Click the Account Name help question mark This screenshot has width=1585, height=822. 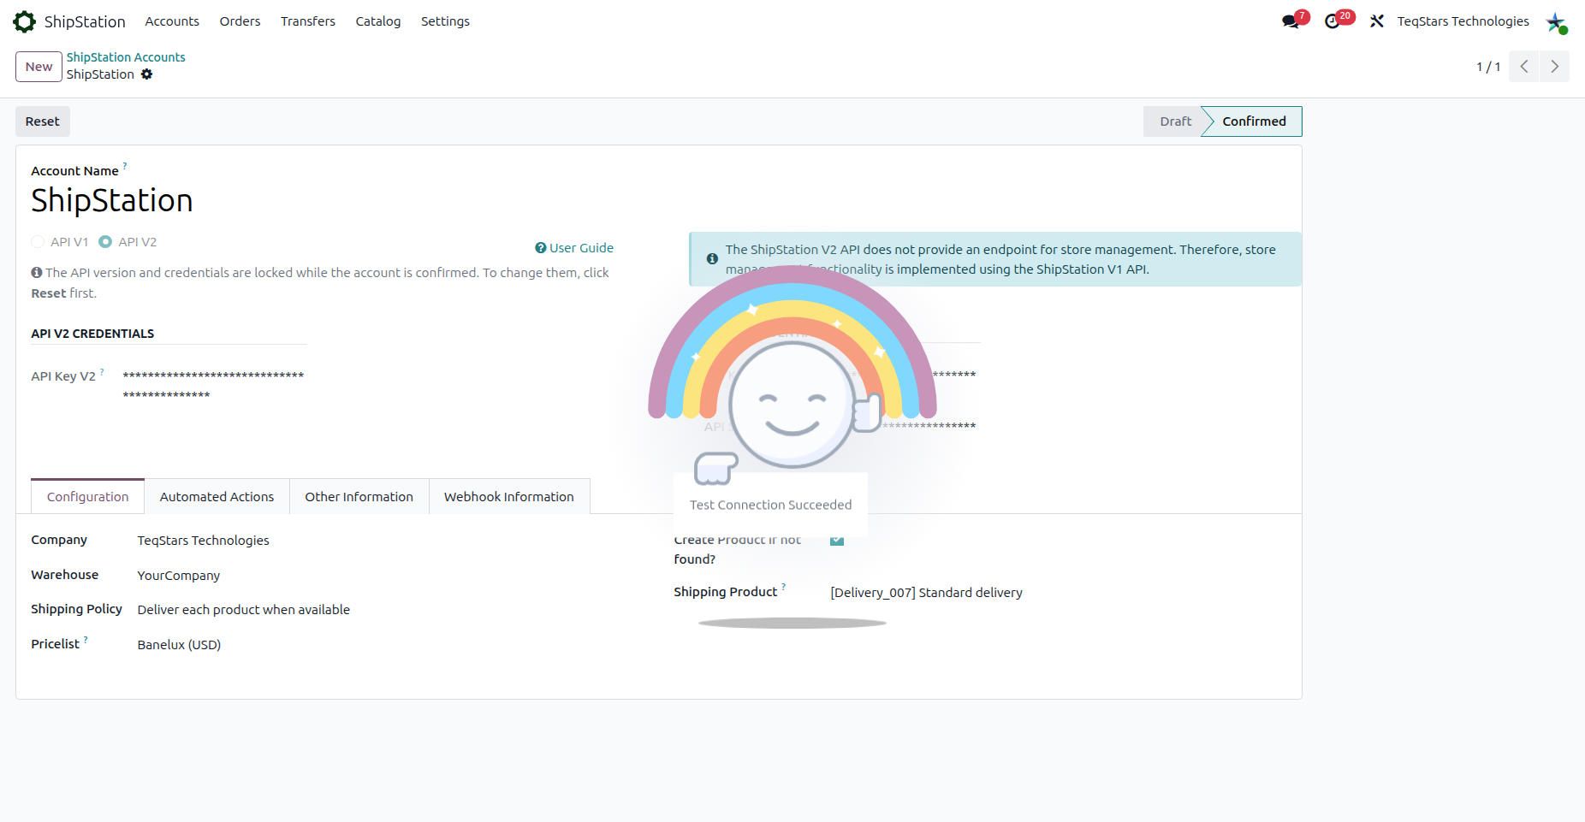pos(125,165)
